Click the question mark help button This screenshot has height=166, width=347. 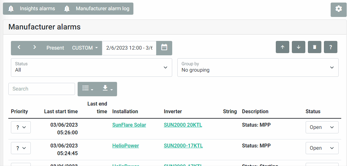[x=331, y=47]
